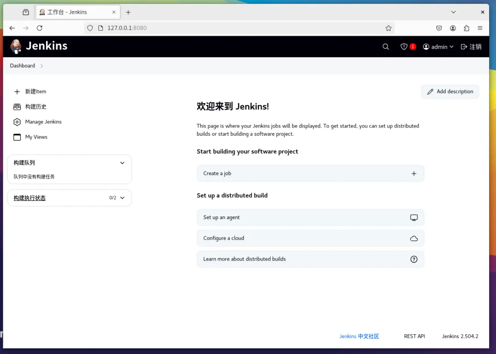The height and width of the screenshot is (354, 496).
Task: Click the Add description button
Action: 450,92
